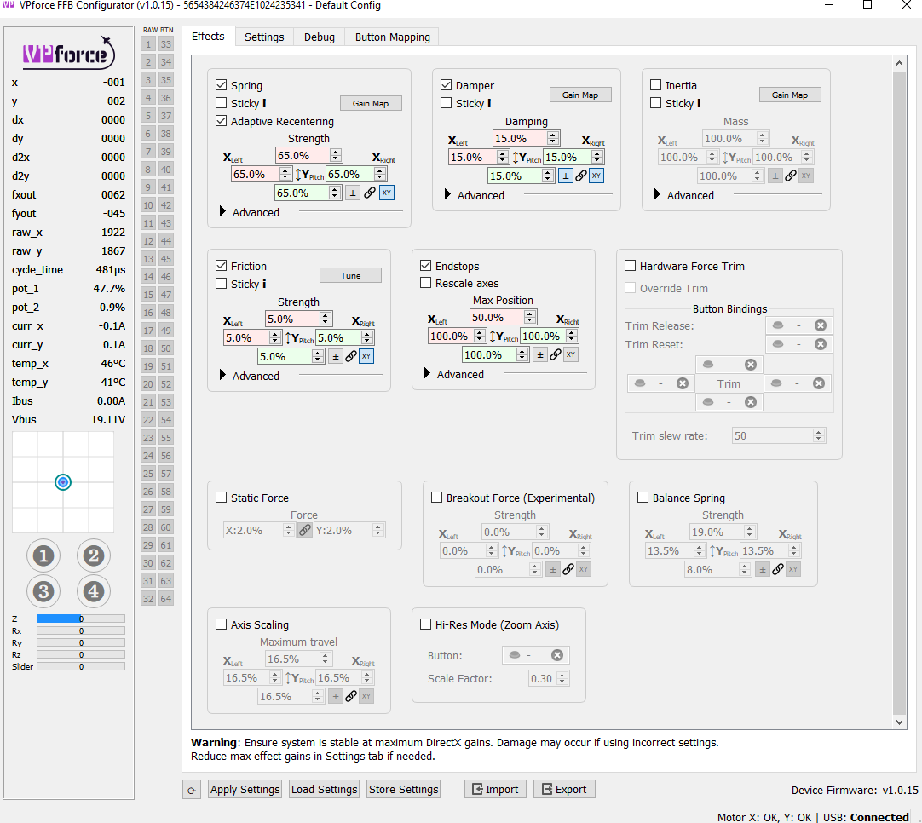Image resolution: width=922 pixels, height=823 pixels.
Task: Click Damper top damping spinner arrows
Action: (553, 139)
